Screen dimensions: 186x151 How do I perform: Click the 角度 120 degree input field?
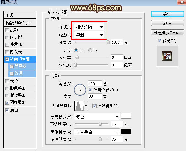pos(95,84)
